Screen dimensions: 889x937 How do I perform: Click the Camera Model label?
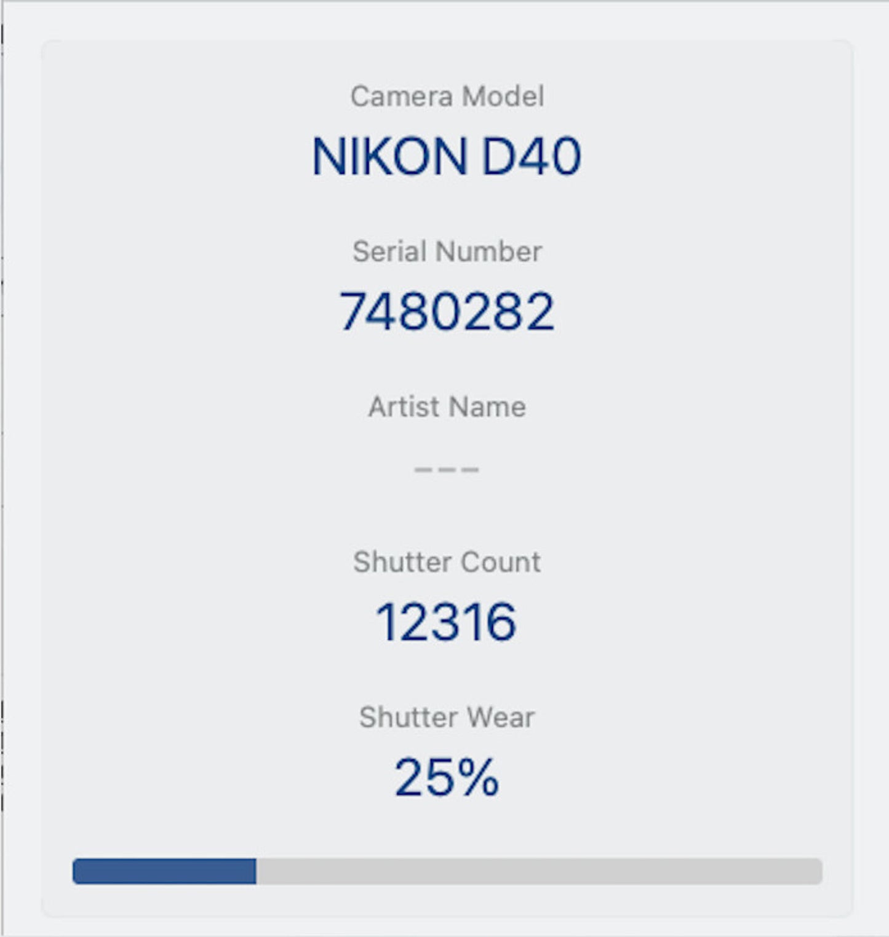447,97
